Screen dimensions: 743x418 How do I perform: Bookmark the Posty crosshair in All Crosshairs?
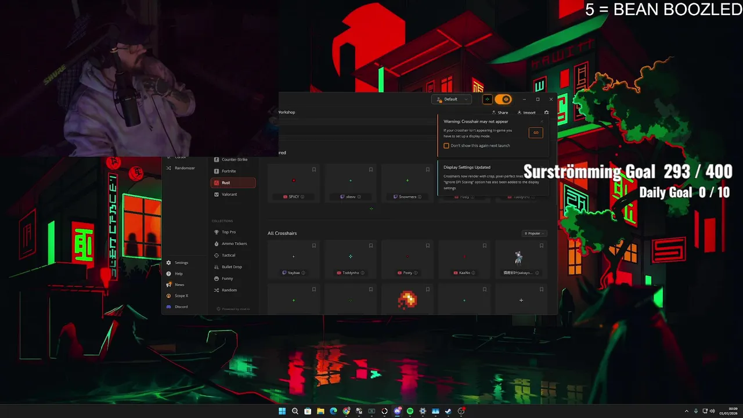(x=428, y=246)
